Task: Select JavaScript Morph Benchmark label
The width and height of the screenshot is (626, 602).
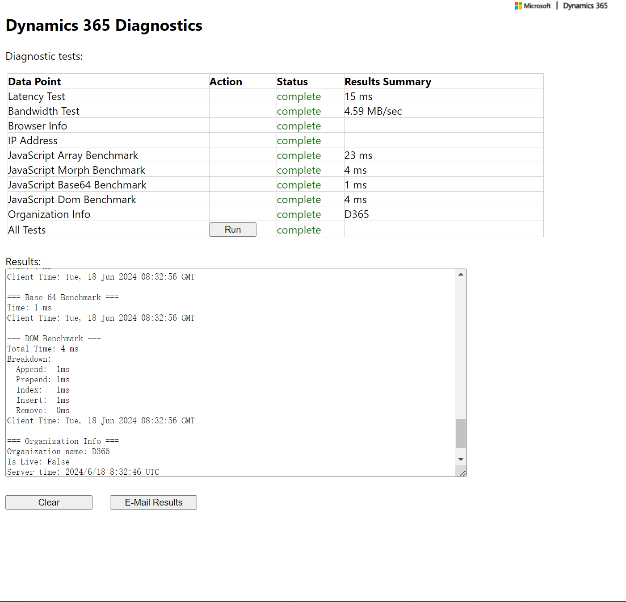Action: point(76,170)
